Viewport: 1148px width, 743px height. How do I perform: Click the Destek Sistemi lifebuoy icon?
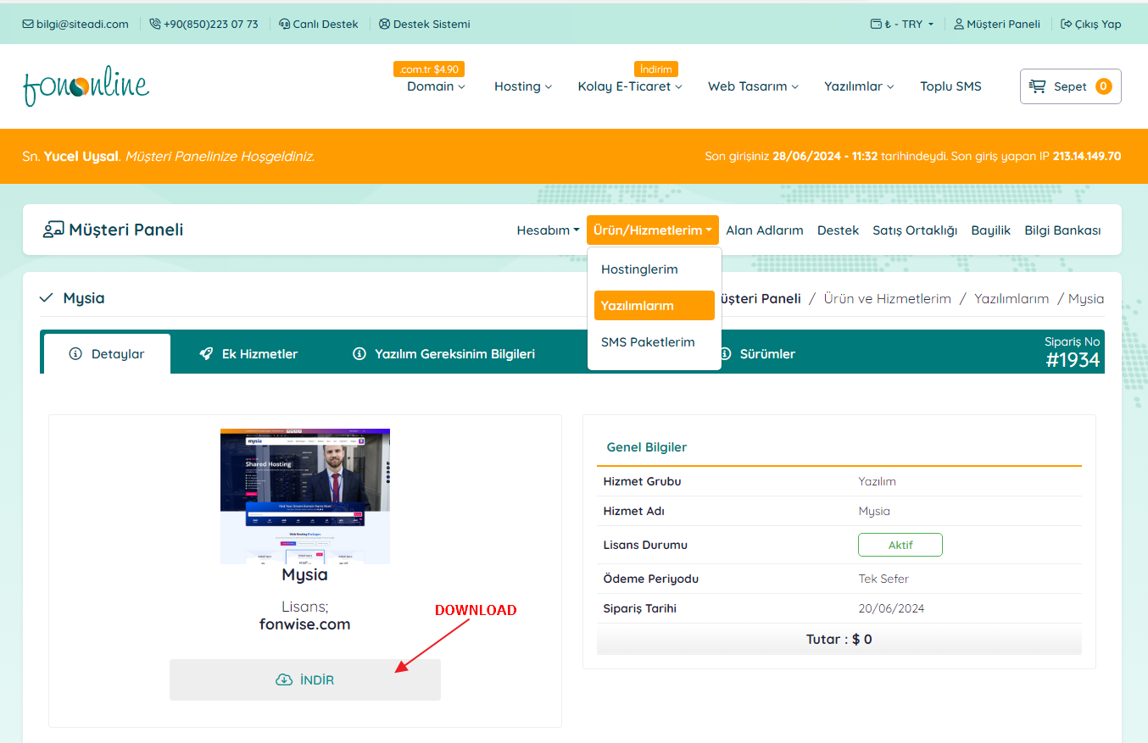click(385, 24)
